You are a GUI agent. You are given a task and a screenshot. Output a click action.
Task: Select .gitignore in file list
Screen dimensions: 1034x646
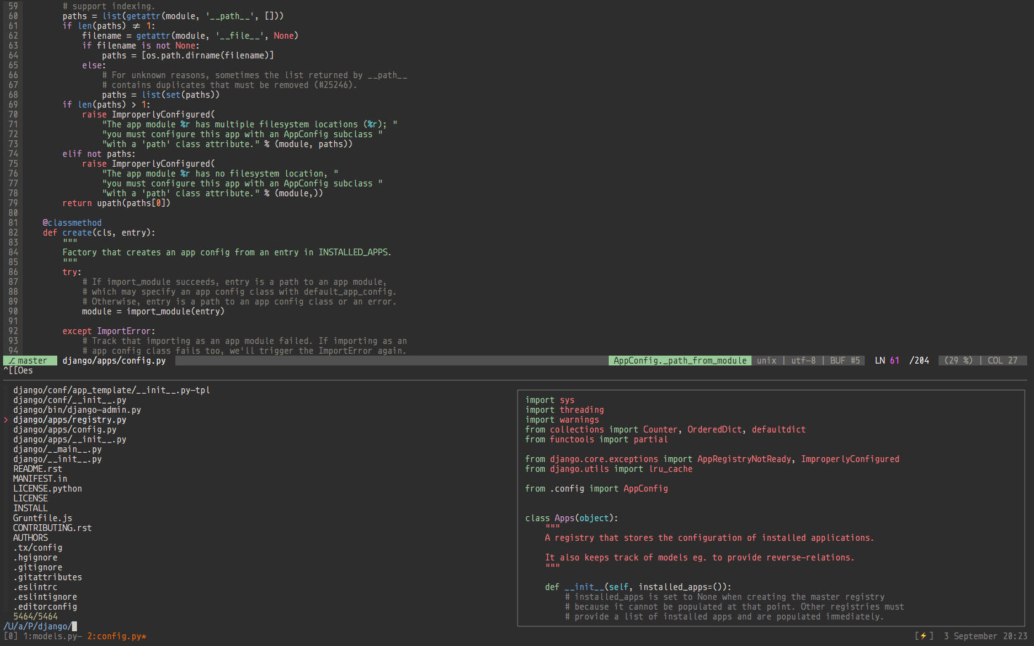tap(38, 567)
